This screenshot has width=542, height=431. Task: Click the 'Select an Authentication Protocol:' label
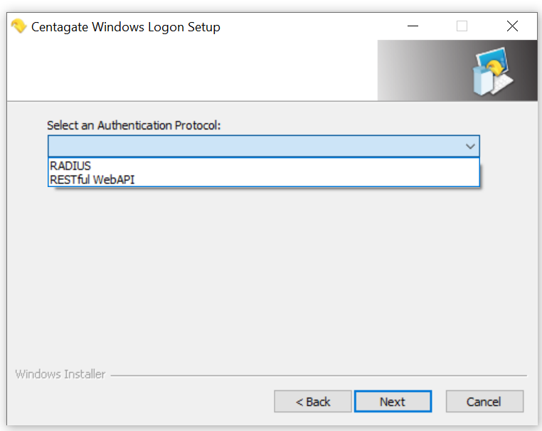click(134, 125)
